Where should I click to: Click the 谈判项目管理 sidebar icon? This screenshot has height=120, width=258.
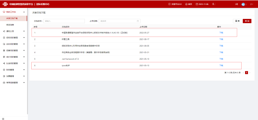click(4, 44)
